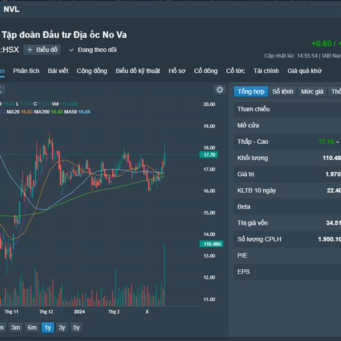Click the 110.48M volume axis label
The height and width of the screenshot is (341, 341).
coord(211,244)
